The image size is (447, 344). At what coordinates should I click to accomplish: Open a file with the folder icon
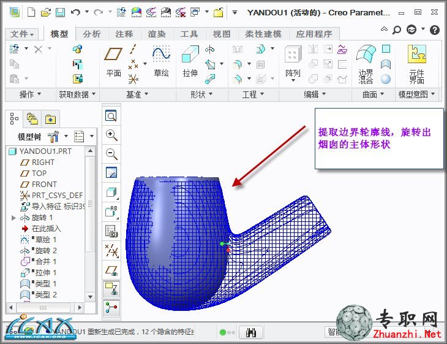[x=45, y=12]
